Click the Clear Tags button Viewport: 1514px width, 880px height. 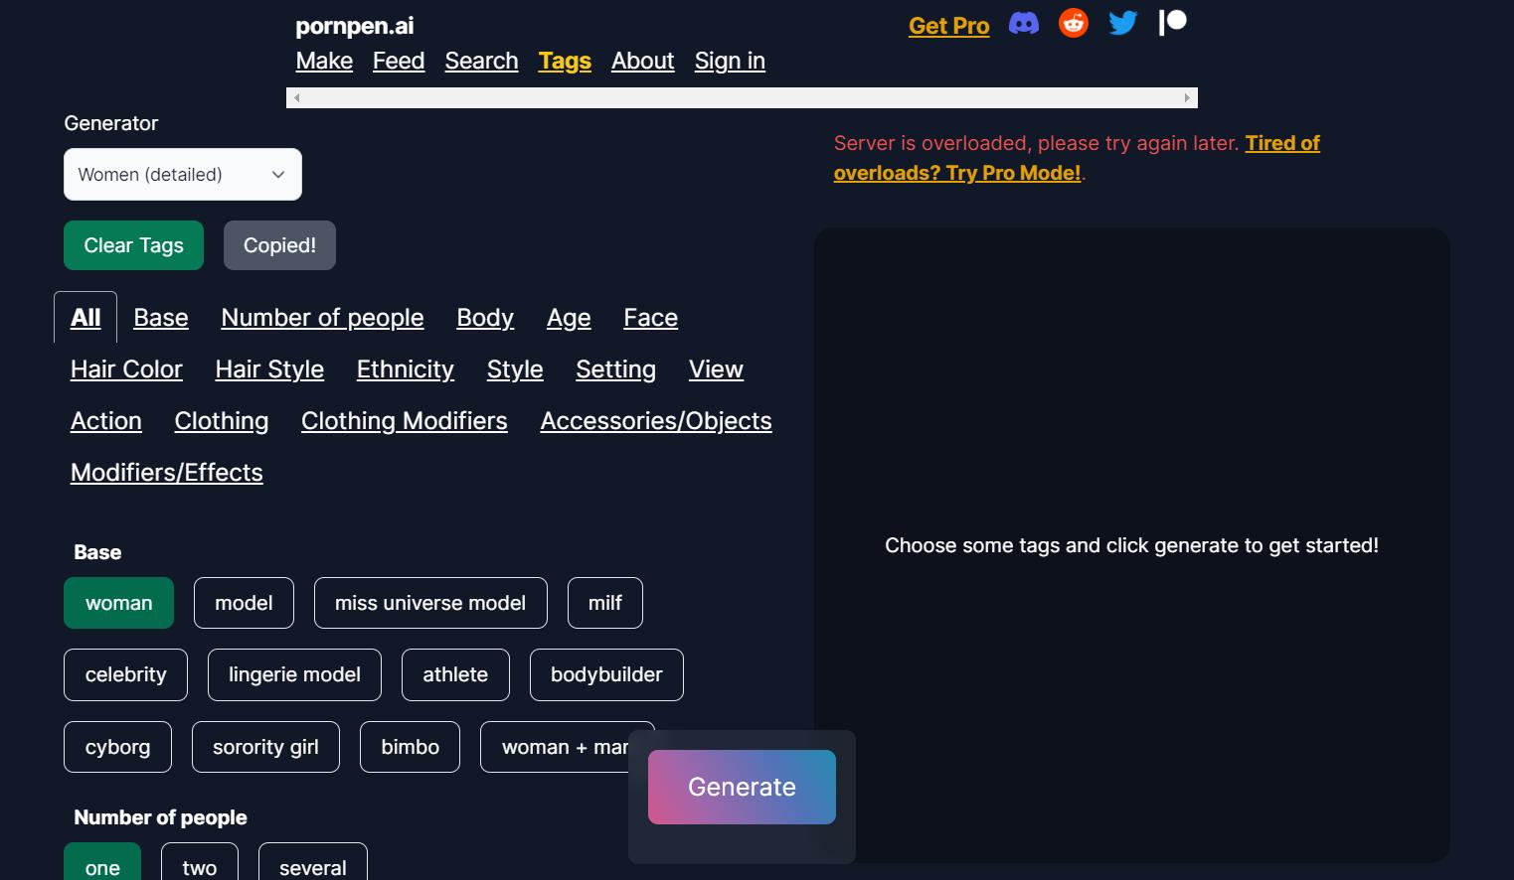click(134, 245)
